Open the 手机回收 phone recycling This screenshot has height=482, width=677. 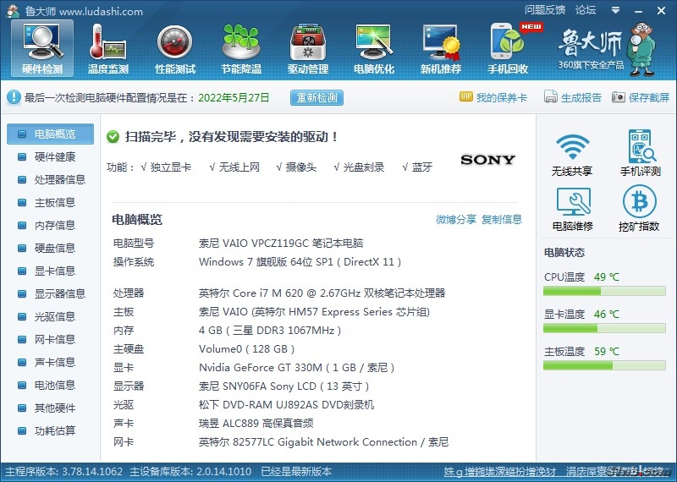point(508,48)
